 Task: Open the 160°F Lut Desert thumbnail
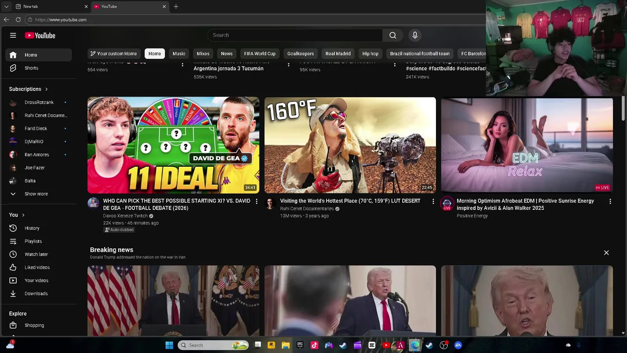click(x=350, y=145)
